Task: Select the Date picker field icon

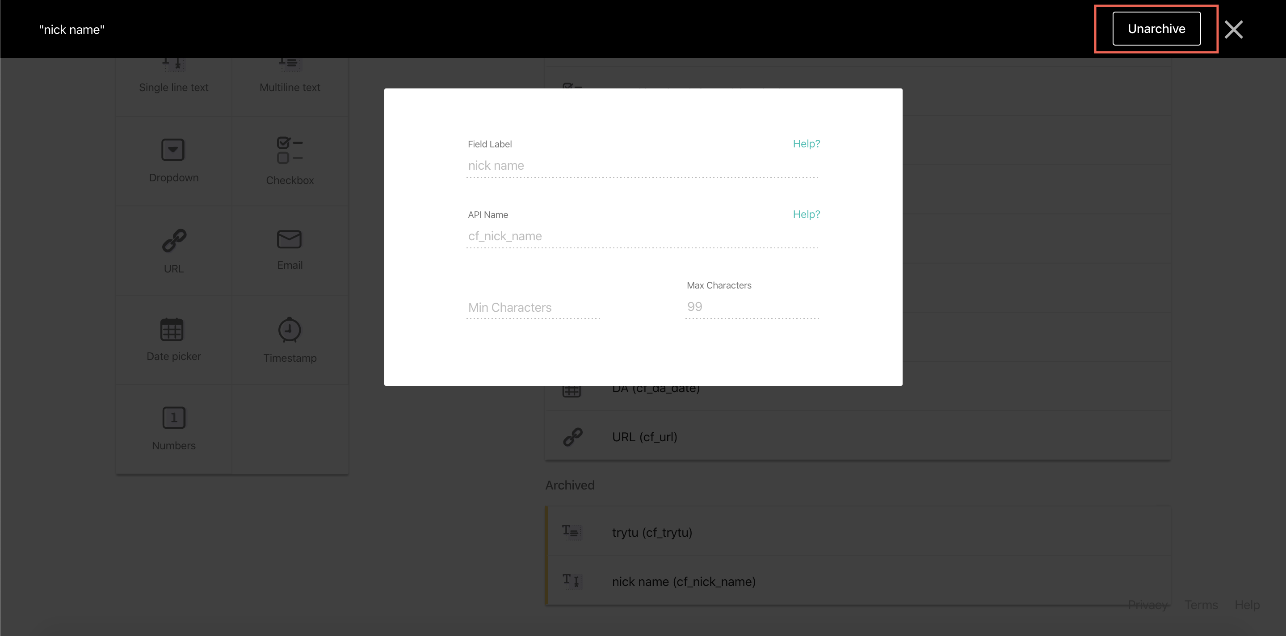Action: tap(172, 330)
